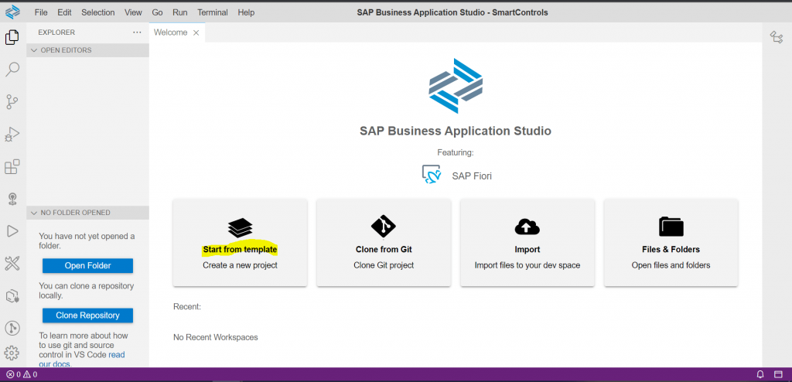
Task: Open the Explorer more actions ellipsis
Action: (137, 32)
